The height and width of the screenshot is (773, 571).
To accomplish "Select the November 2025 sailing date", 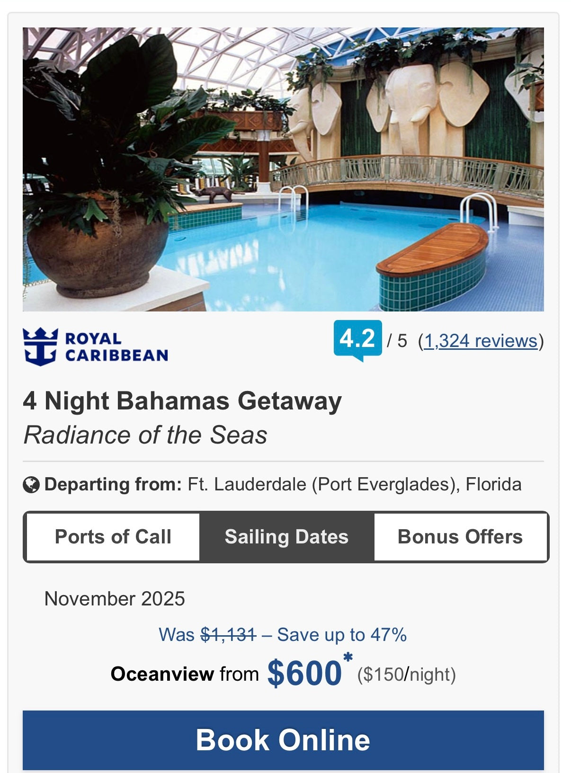I will (x=115, y=599).
